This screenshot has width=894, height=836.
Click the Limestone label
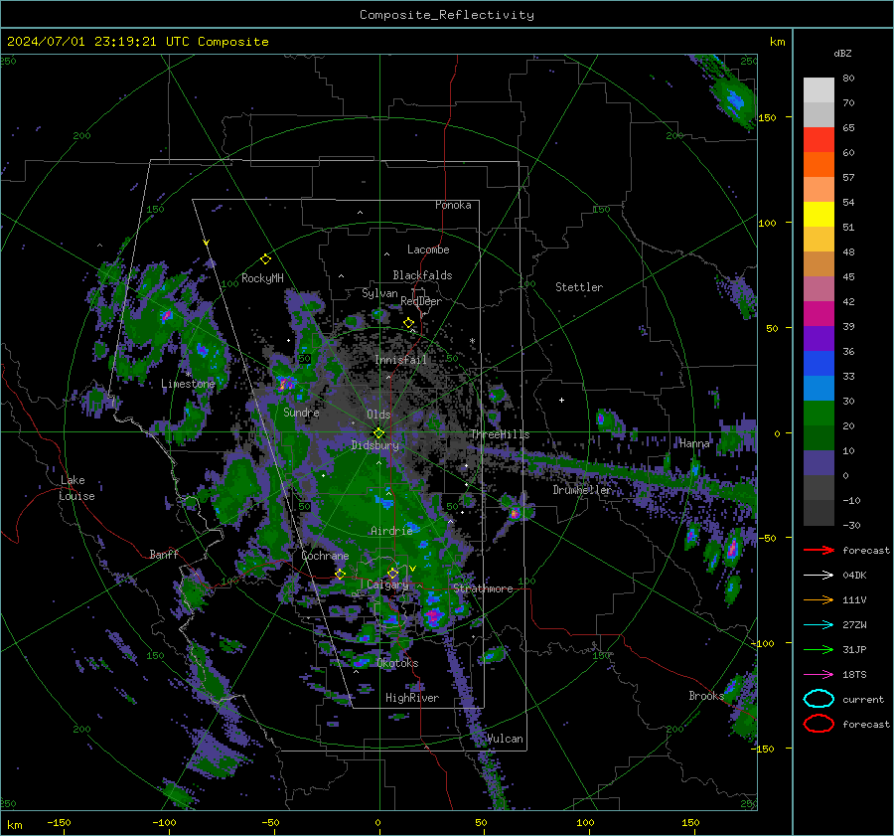tap(188, 384)
